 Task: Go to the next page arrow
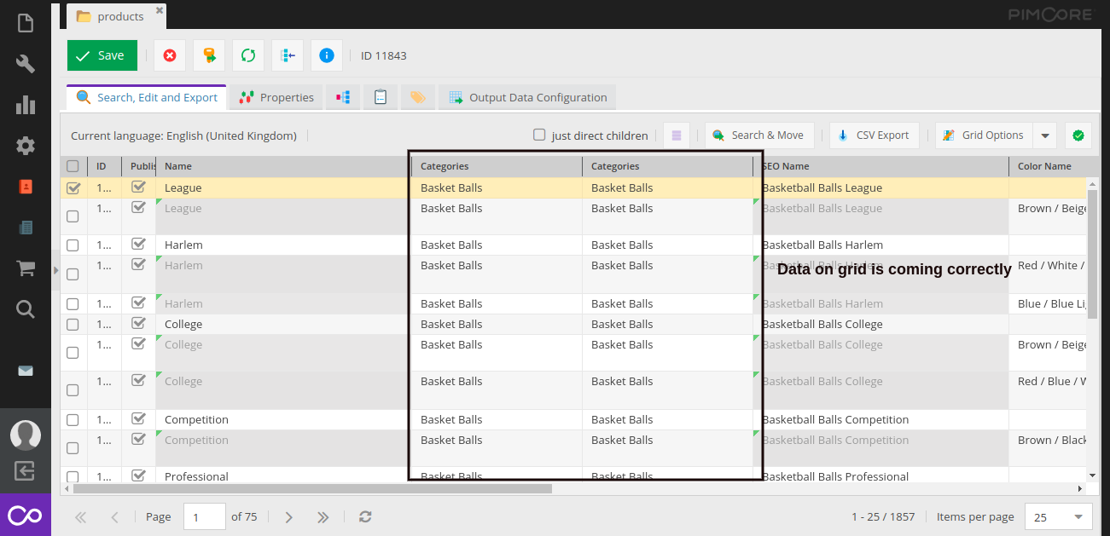pyautogui.click(x=289, y=516)
